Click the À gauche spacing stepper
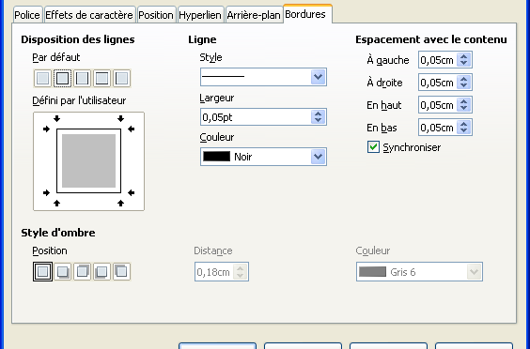This screenshot has width=530, height=349. click(464, 60)
